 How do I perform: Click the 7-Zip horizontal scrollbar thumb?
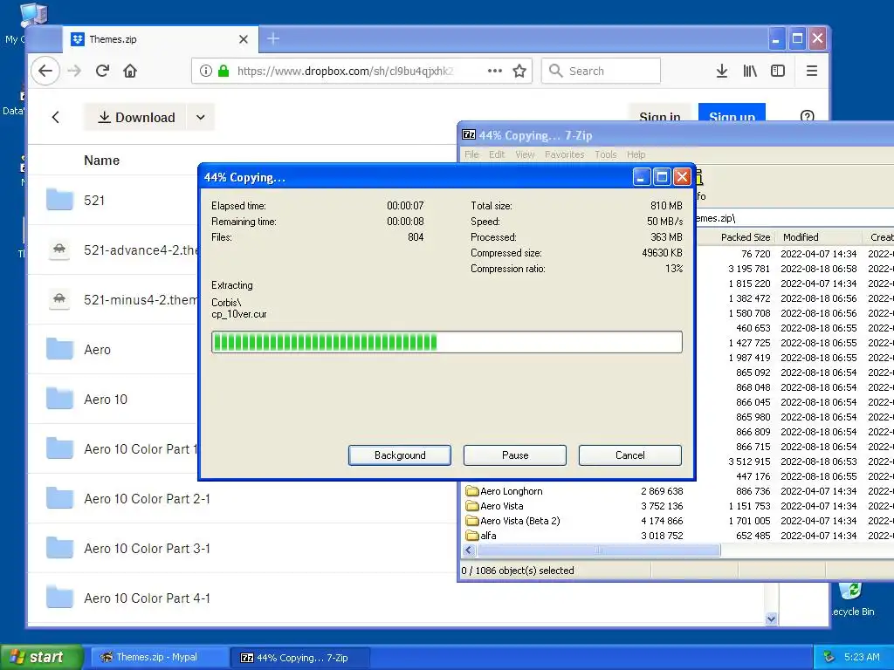[599, 550]
